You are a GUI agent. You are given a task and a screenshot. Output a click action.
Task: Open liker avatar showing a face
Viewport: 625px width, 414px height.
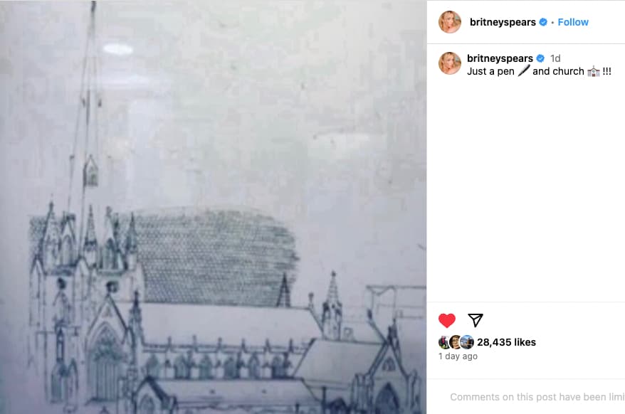[456, 342]
